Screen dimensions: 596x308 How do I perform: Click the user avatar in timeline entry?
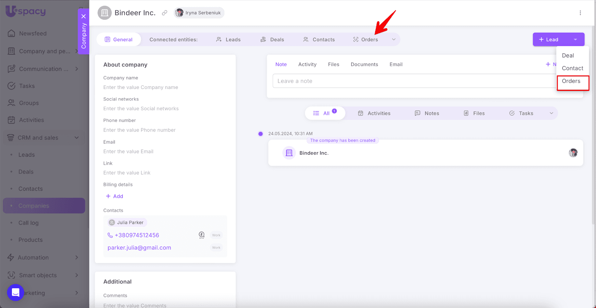tap(573, 153)
